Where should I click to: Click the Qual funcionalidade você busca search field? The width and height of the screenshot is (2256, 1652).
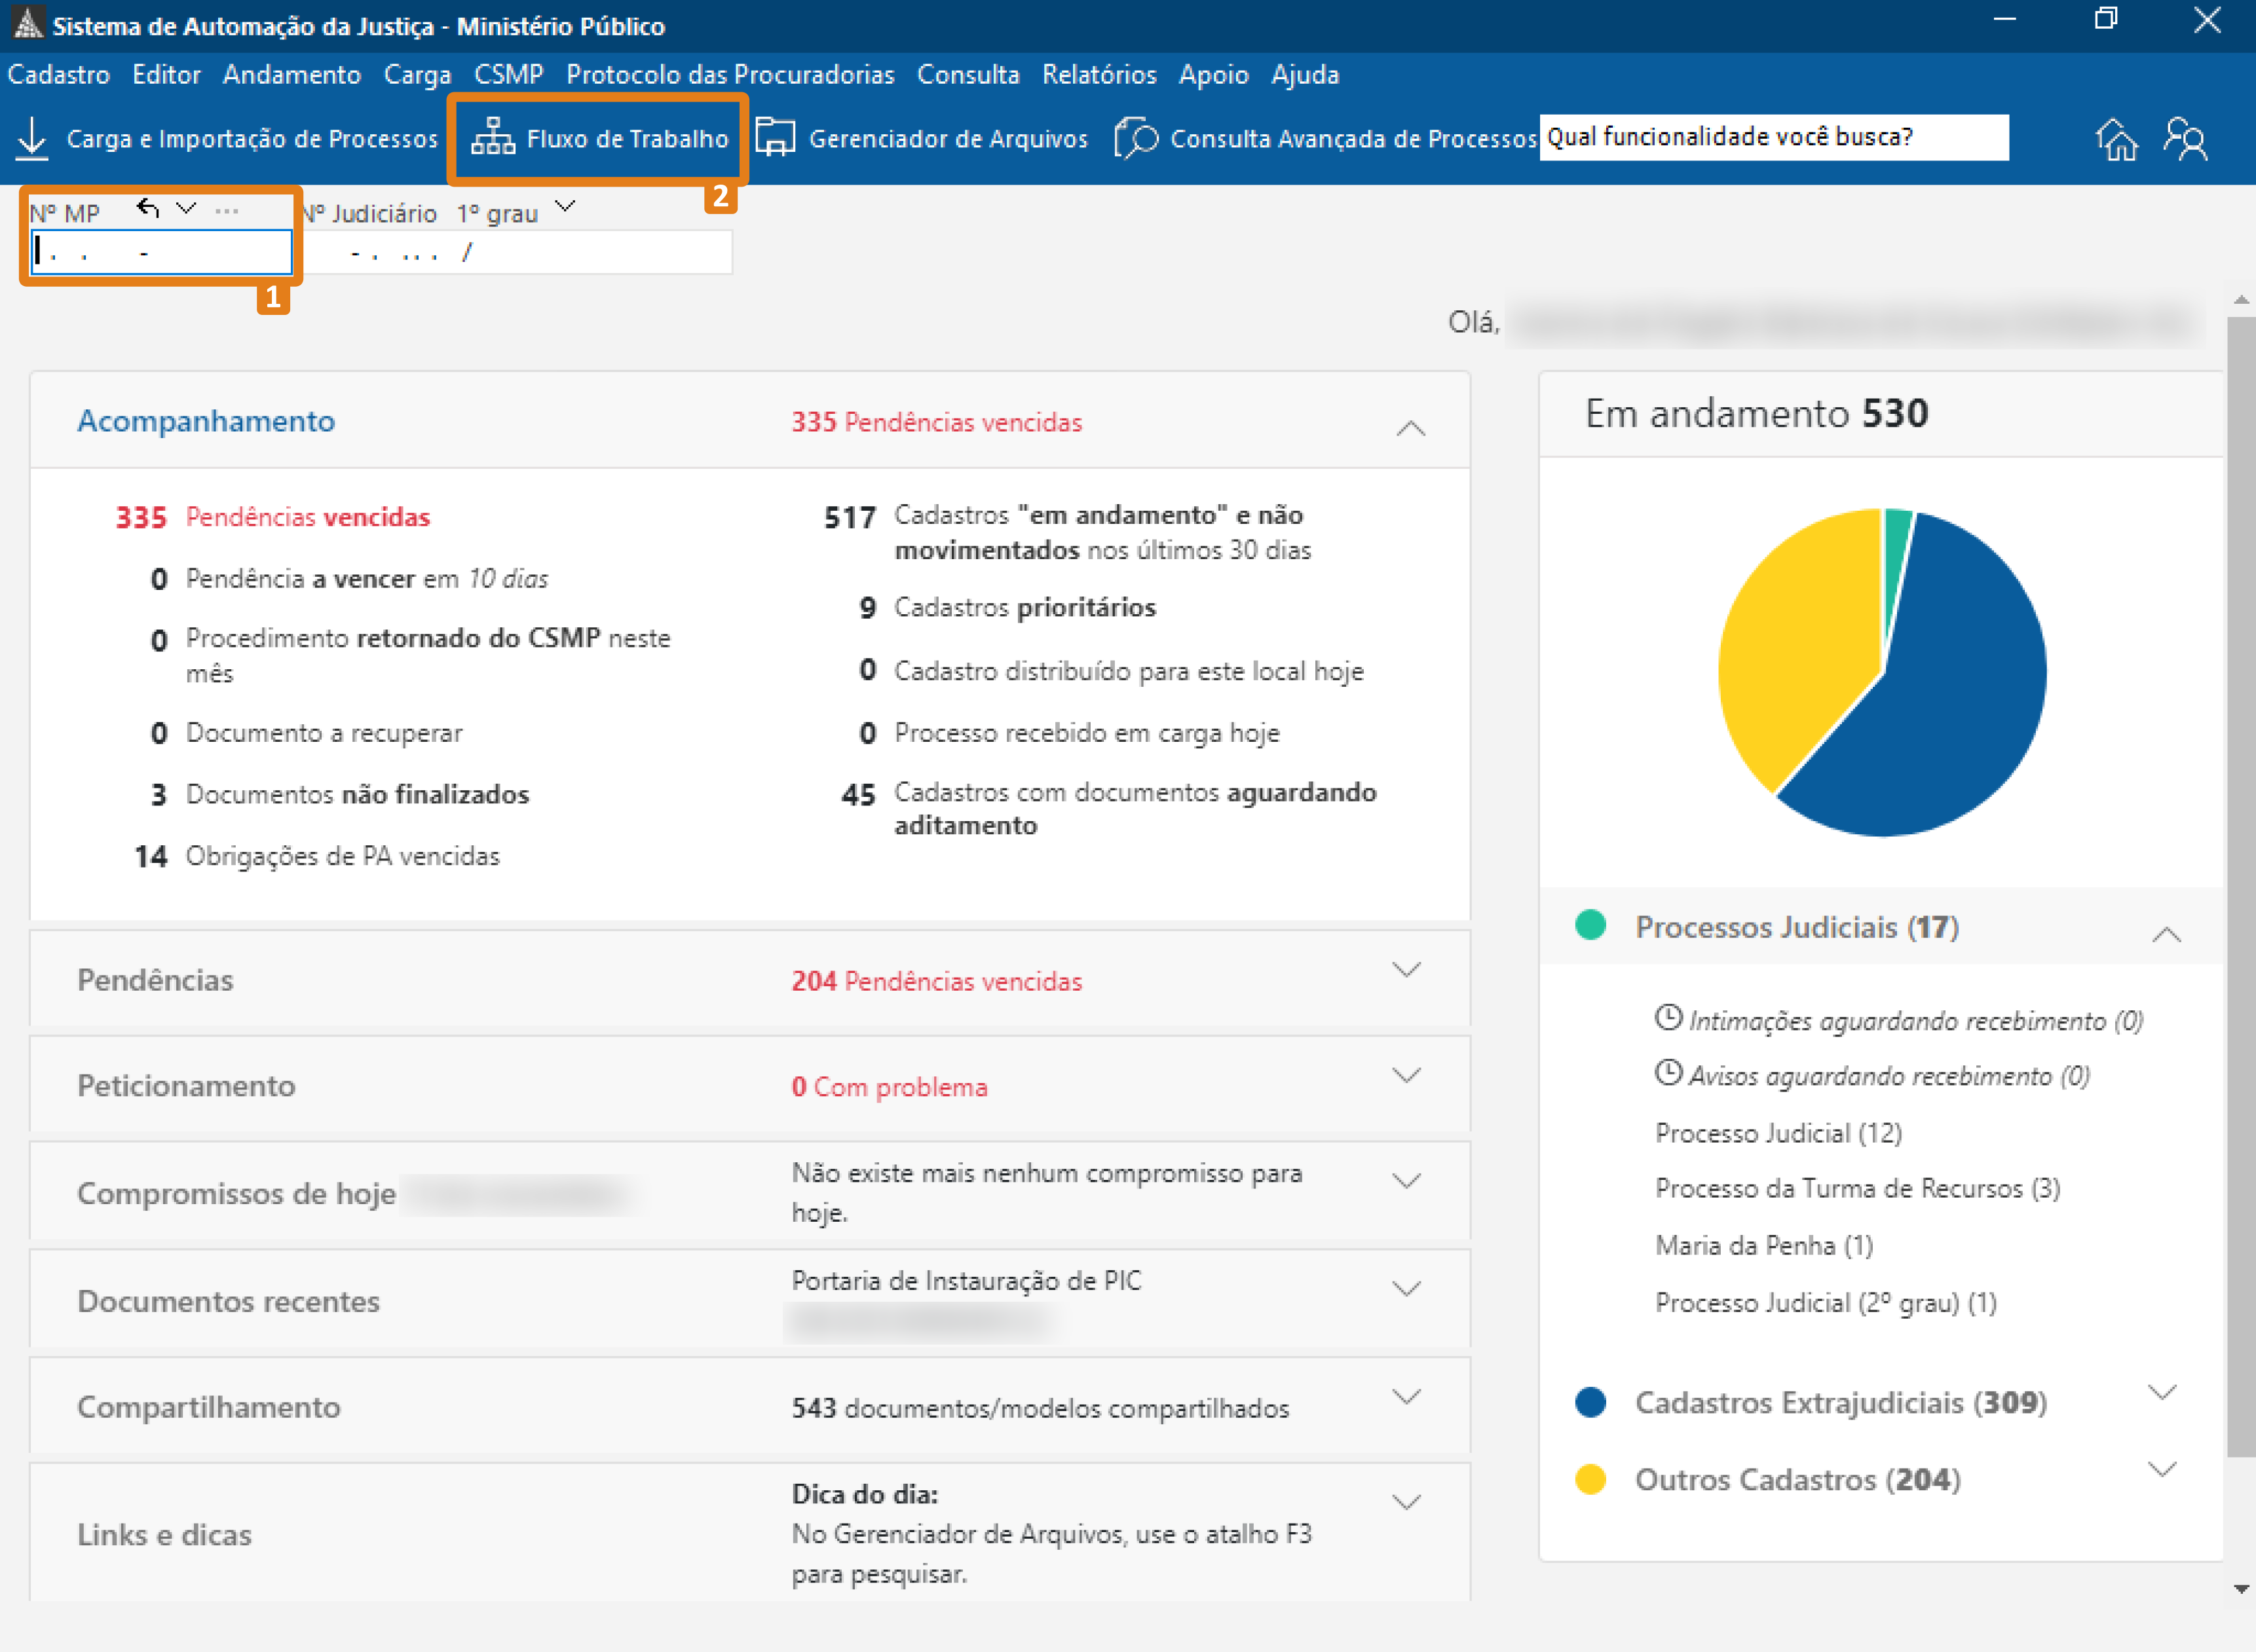pyautogui.click(x=1772, y=137)
